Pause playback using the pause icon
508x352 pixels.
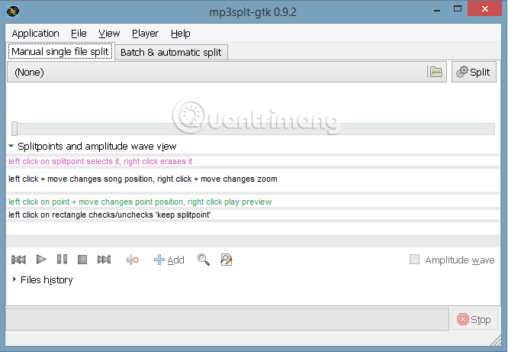(x=62, y=259)
